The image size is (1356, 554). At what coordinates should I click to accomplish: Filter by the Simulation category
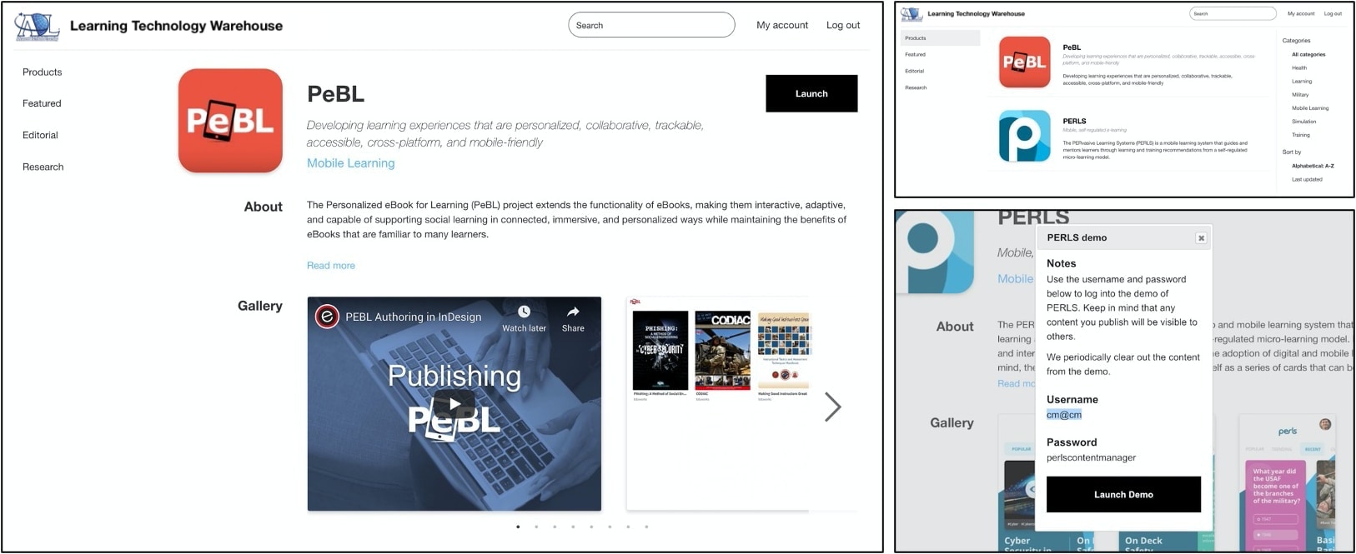(x=1303, y=122)
